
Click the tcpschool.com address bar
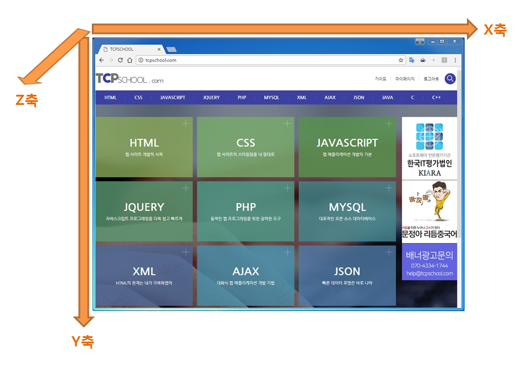(x=271, y=60)
